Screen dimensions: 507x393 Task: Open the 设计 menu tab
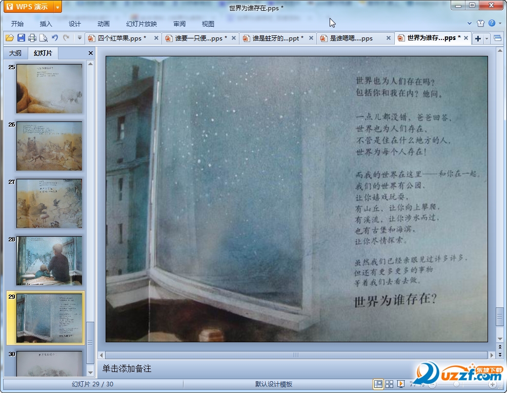click(75, 24)
